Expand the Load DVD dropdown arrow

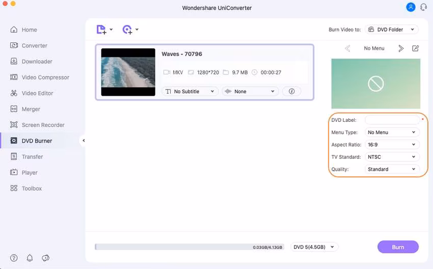pos(137,29)
